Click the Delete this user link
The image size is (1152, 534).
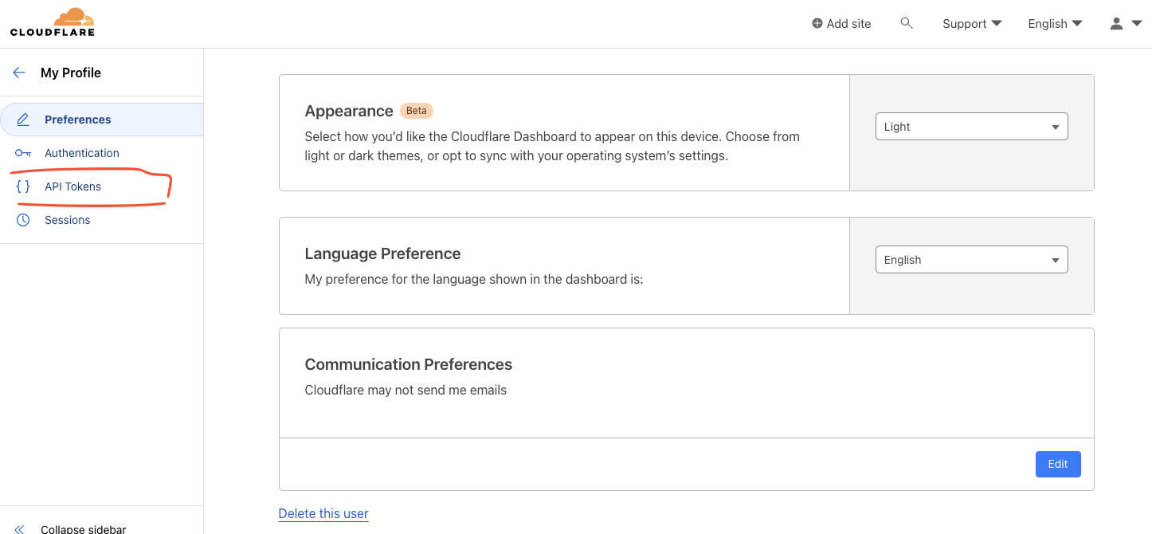coord(323,513)
